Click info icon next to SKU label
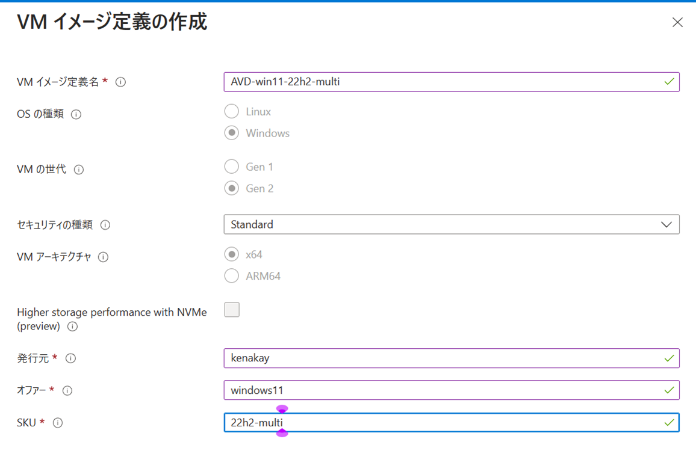Screen dimensions: 696x451 pyautogui.click(x=58, y=423)
